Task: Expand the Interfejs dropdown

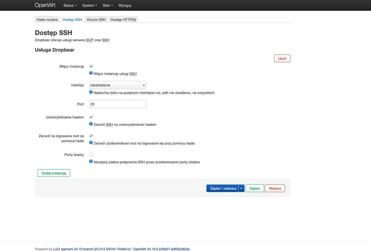Action: point(118,85)
